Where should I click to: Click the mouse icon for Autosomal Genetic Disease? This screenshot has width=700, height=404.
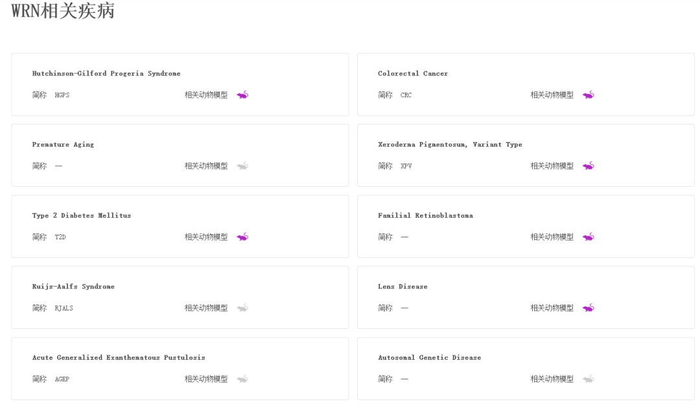coord(589,379)
